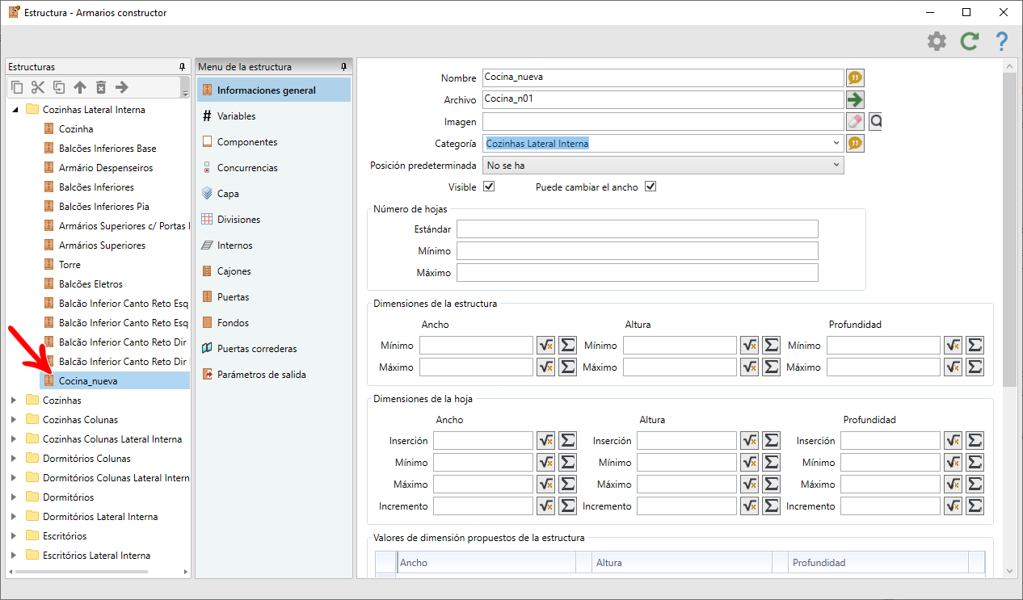Expand the Dormitórios folder

click(15, 497)
